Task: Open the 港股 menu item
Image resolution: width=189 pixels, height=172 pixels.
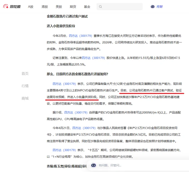Action: [x=44, y=7]
